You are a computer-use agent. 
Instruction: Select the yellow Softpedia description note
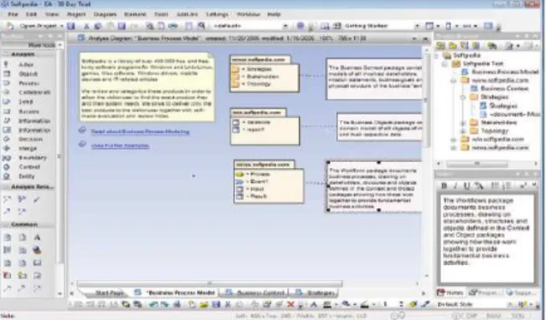(x=147, y=87)
